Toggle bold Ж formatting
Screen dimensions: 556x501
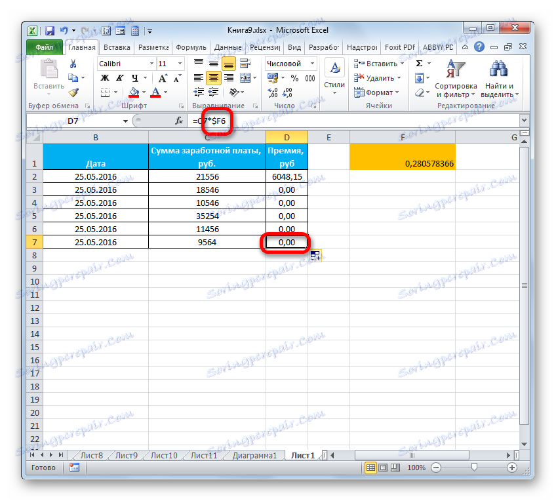click(x=105, y=77)
